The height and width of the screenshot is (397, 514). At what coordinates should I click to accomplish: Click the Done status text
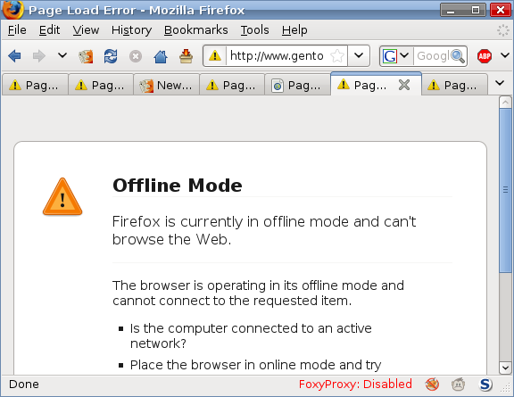23,385
